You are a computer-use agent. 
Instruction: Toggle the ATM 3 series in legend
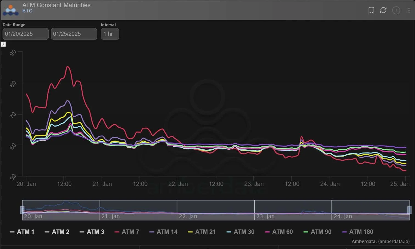92,232
